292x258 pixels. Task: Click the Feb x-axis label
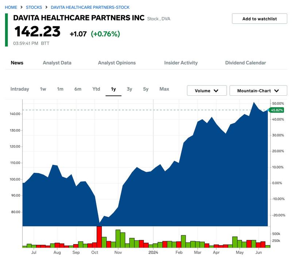pyautogui.click(x=179, y=253)
